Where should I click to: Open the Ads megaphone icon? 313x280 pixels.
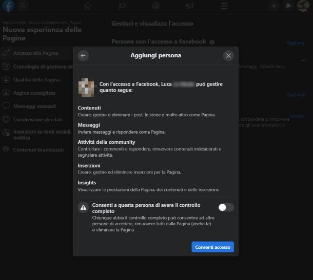pyautogui.click(x=190, y=6)
